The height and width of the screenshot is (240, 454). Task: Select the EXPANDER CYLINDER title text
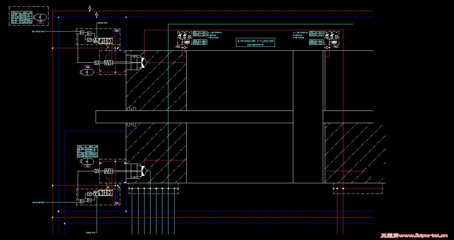coord(256,41)
